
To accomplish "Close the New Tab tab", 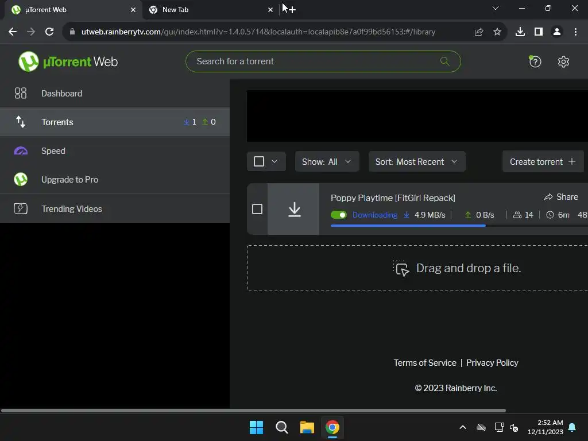I will (x=270, y=10).
